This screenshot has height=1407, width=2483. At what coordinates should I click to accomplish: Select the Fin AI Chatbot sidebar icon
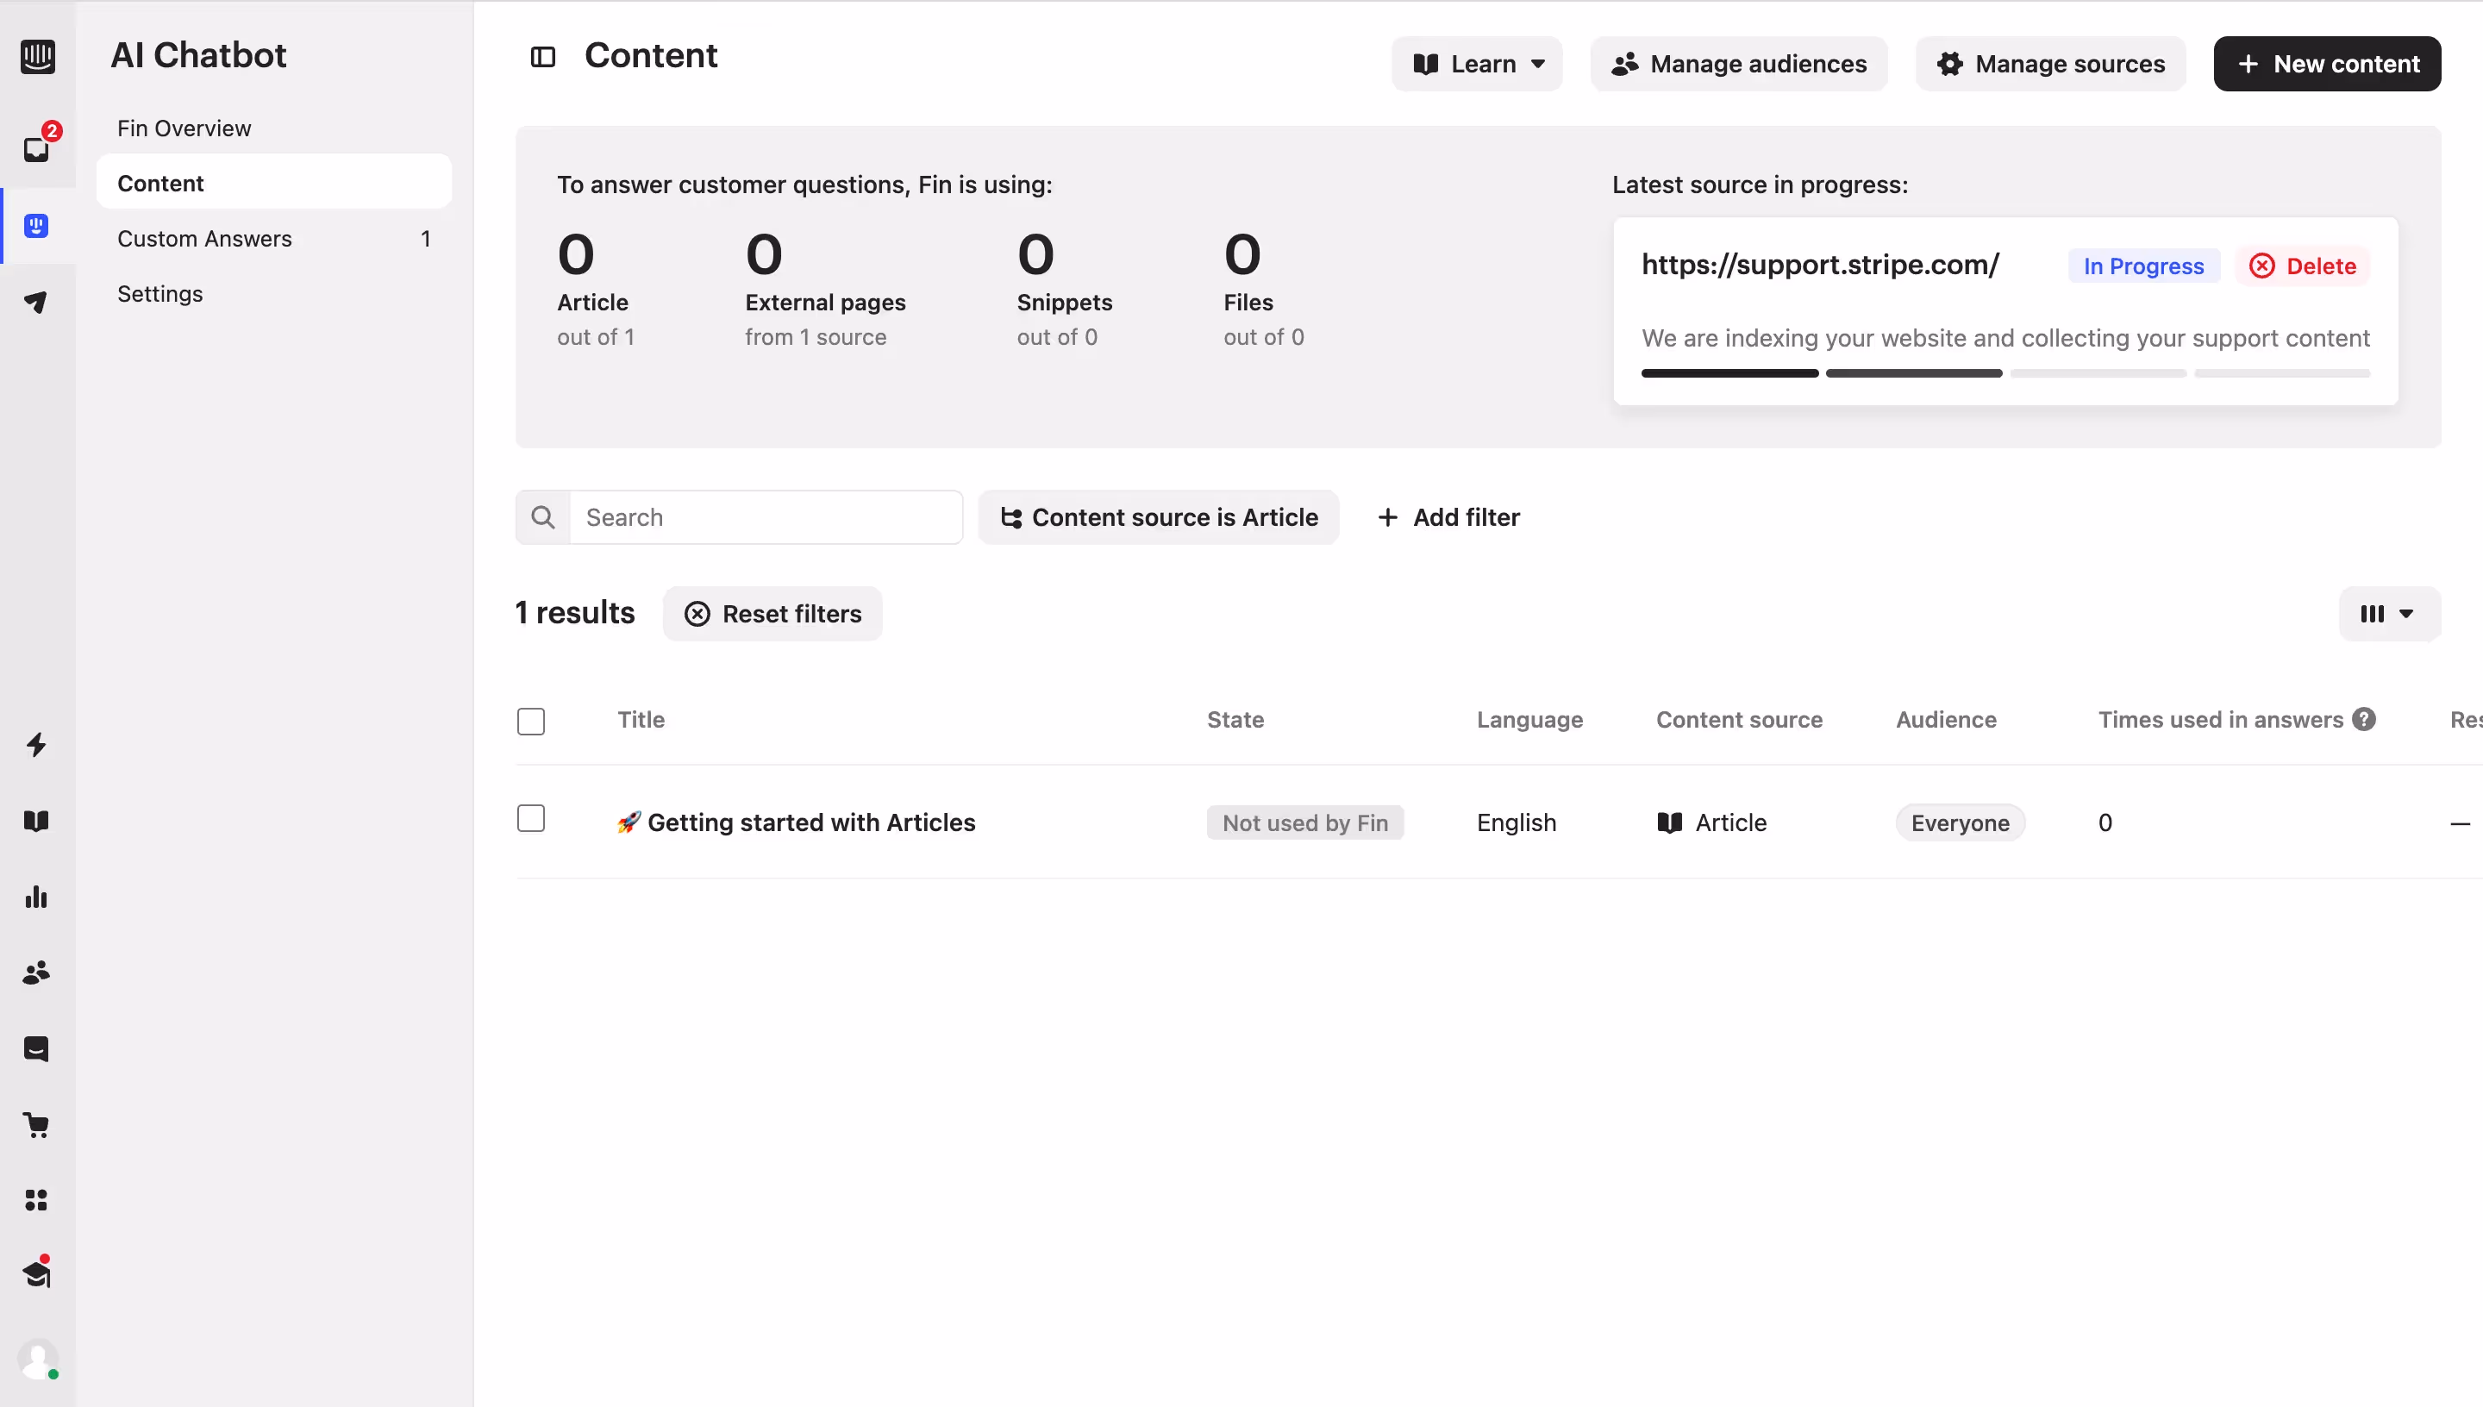[37, 225]
